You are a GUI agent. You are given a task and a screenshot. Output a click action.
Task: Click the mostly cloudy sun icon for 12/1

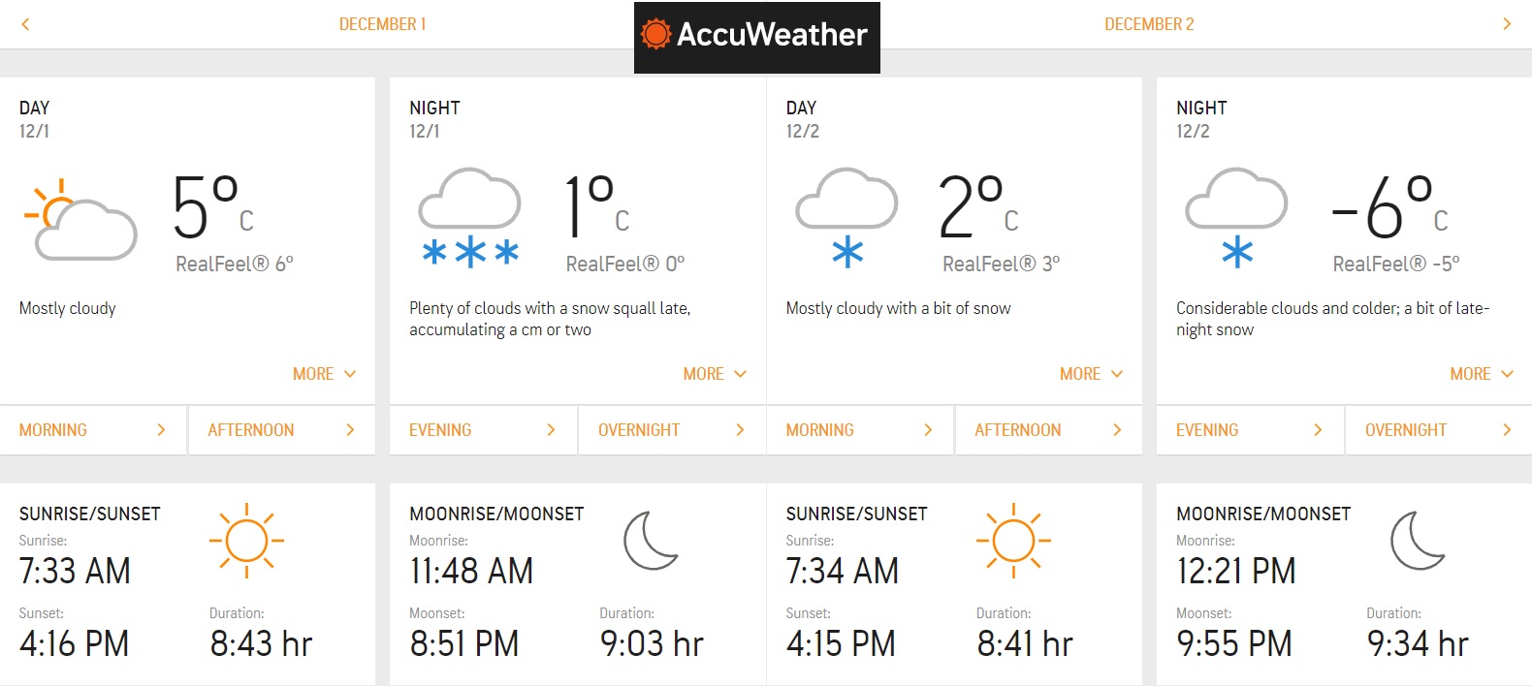click(80, 220)
